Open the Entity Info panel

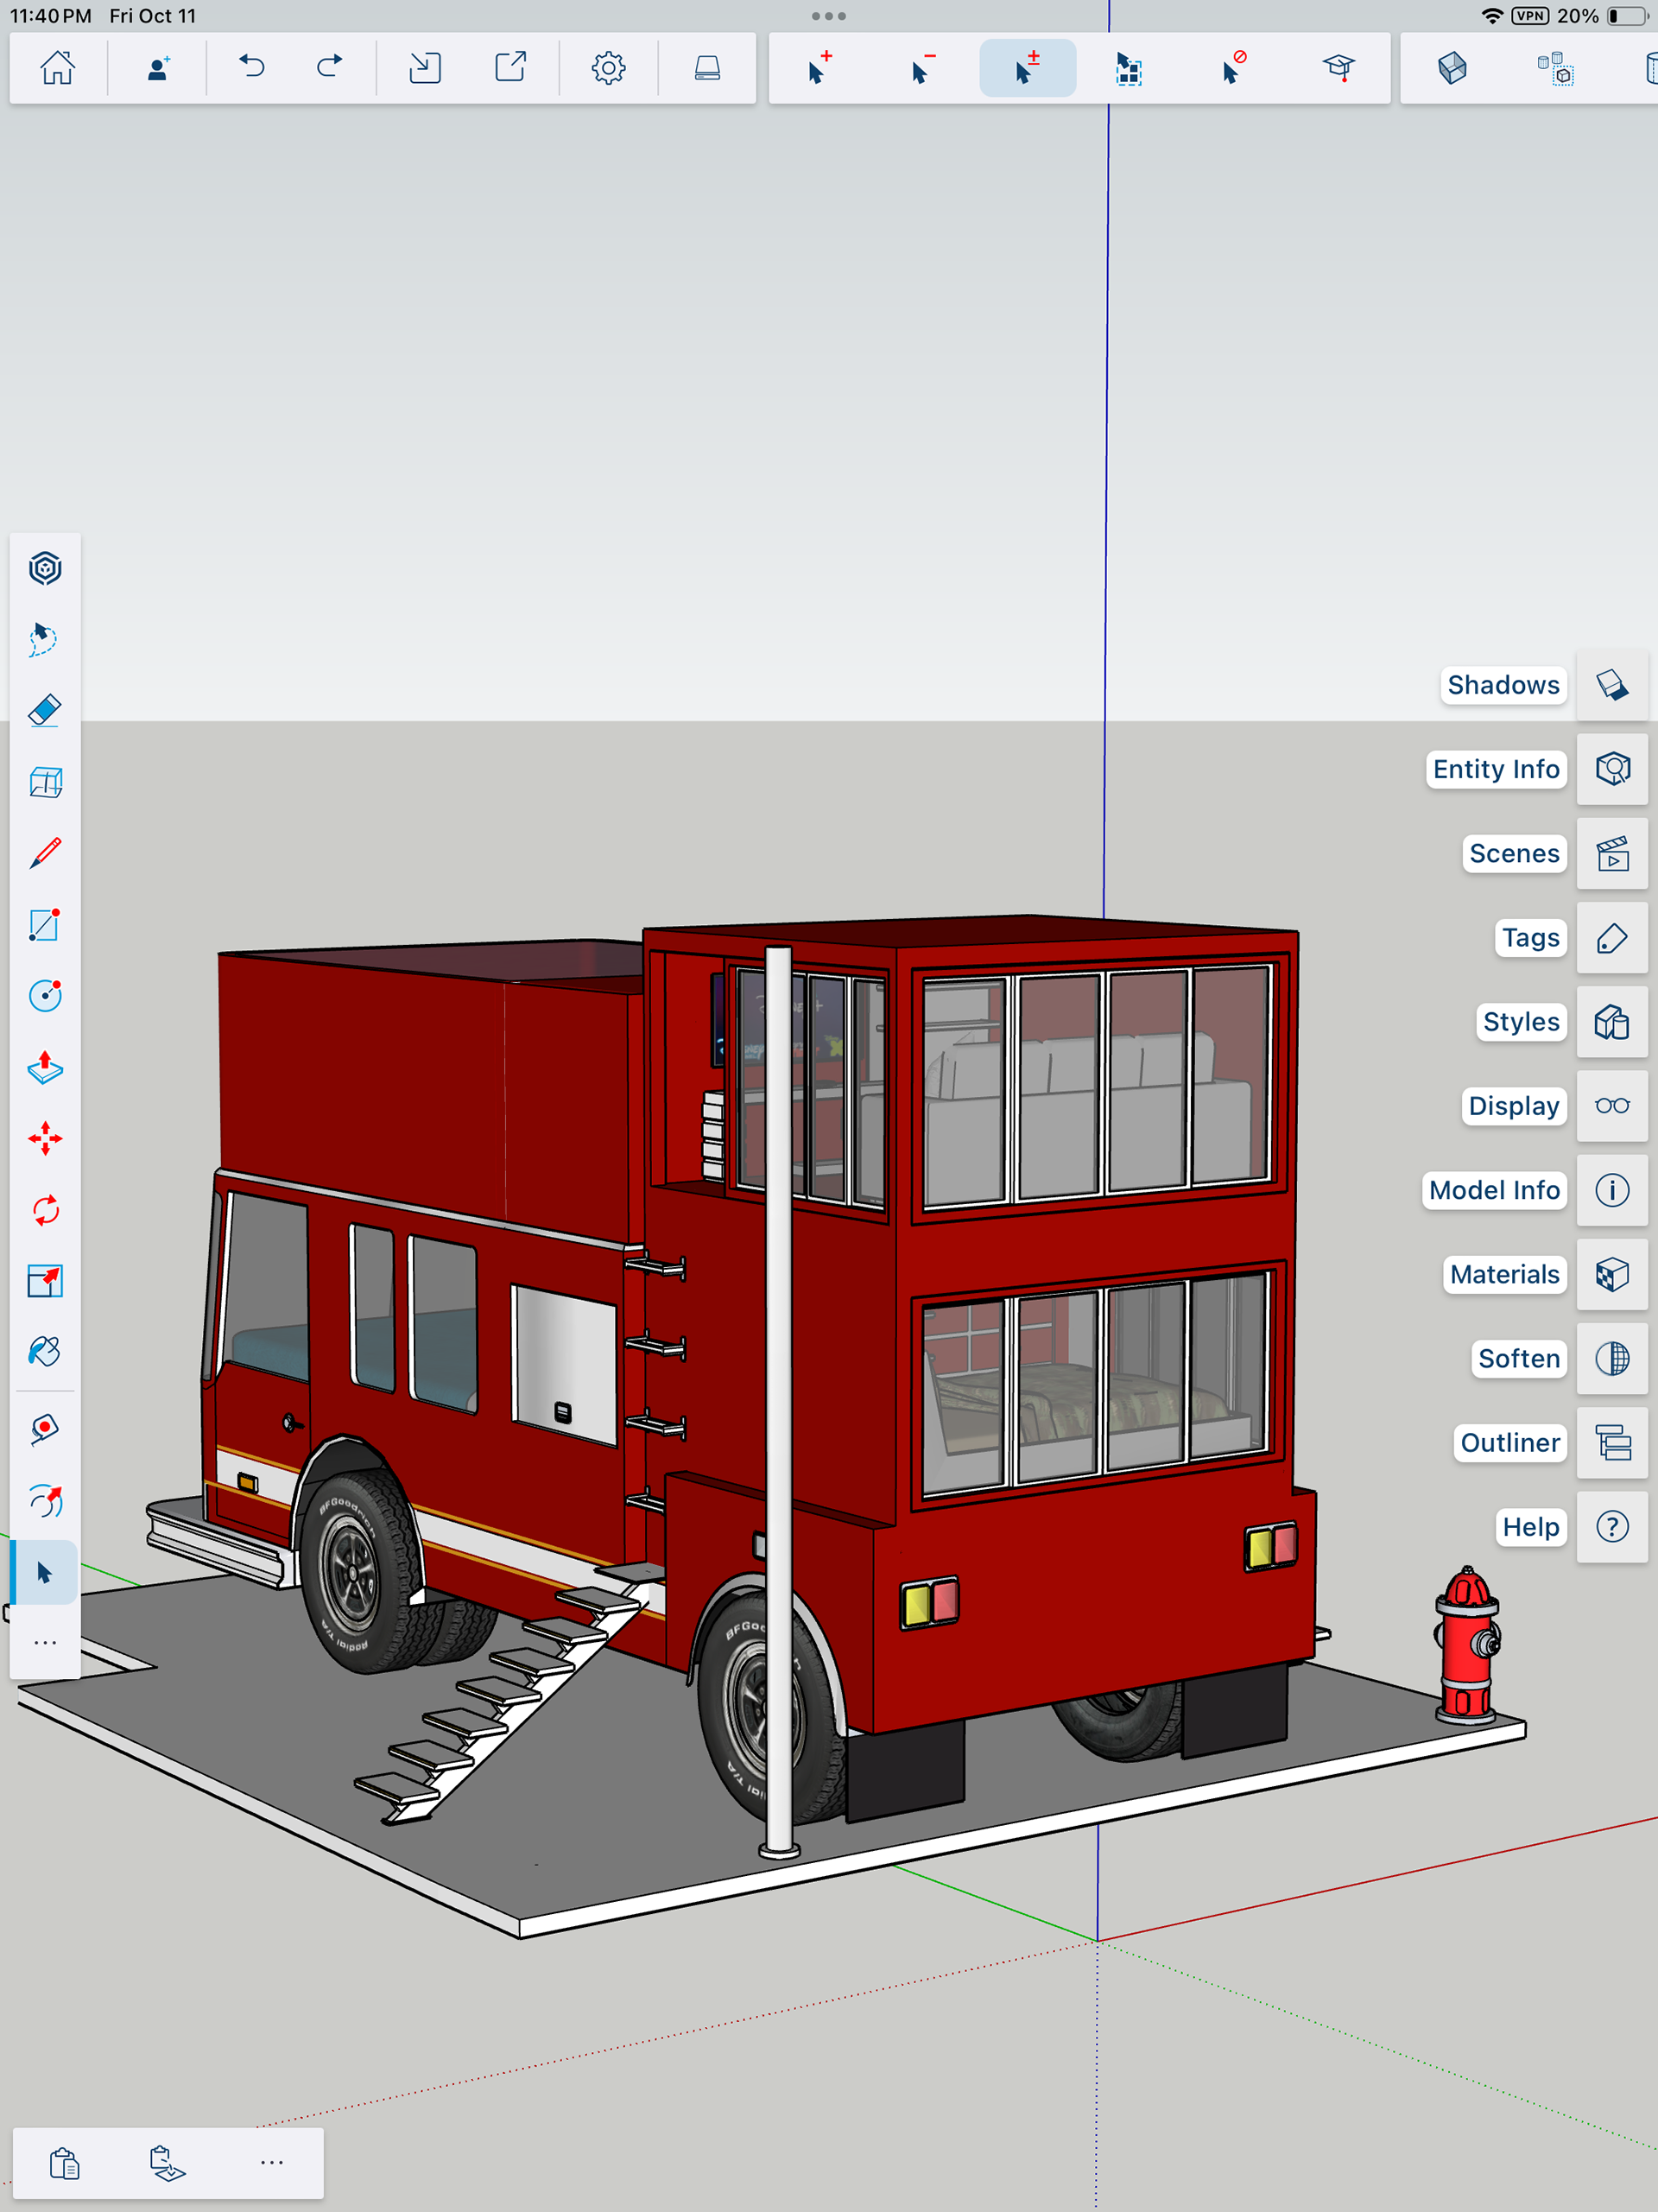tap(1611, 769)
